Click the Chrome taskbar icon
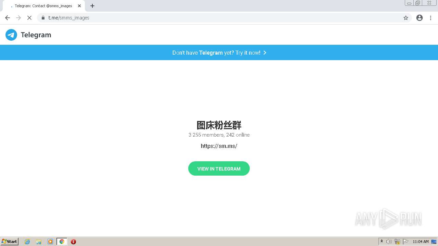438x246 pixels. click(62, 242)
